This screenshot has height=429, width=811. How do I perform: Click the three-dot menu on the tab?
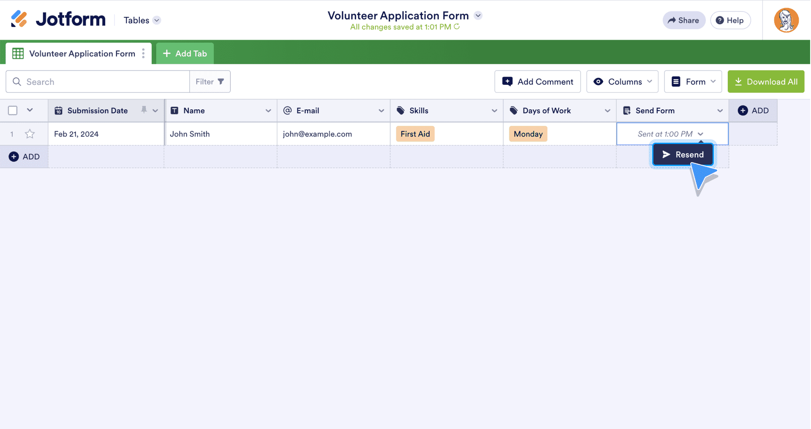(x=144, y=53)
